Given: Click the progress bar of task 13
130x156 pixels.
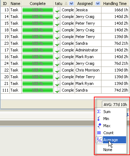Looking at the screenshot, I should [x=38, y=10].
